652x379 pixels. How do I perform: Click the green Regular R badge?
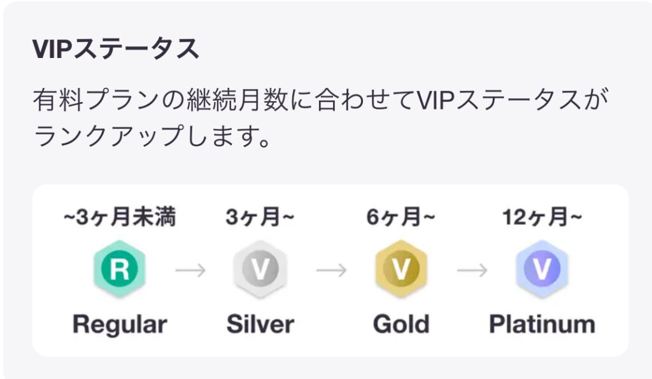119,268
